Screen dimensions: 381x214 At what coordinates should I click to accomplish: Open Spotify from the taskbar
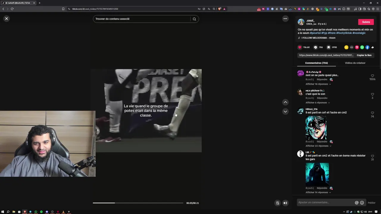click(x=41, y=212)
